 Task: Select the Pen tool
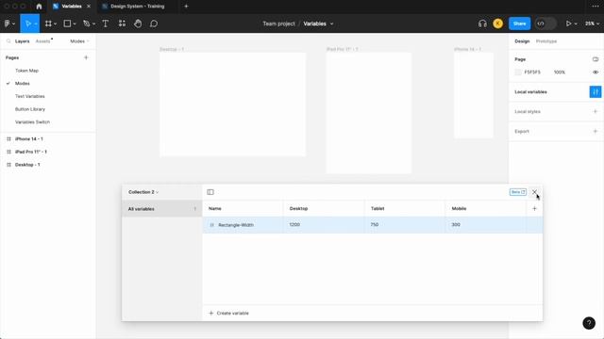point(86,24)
